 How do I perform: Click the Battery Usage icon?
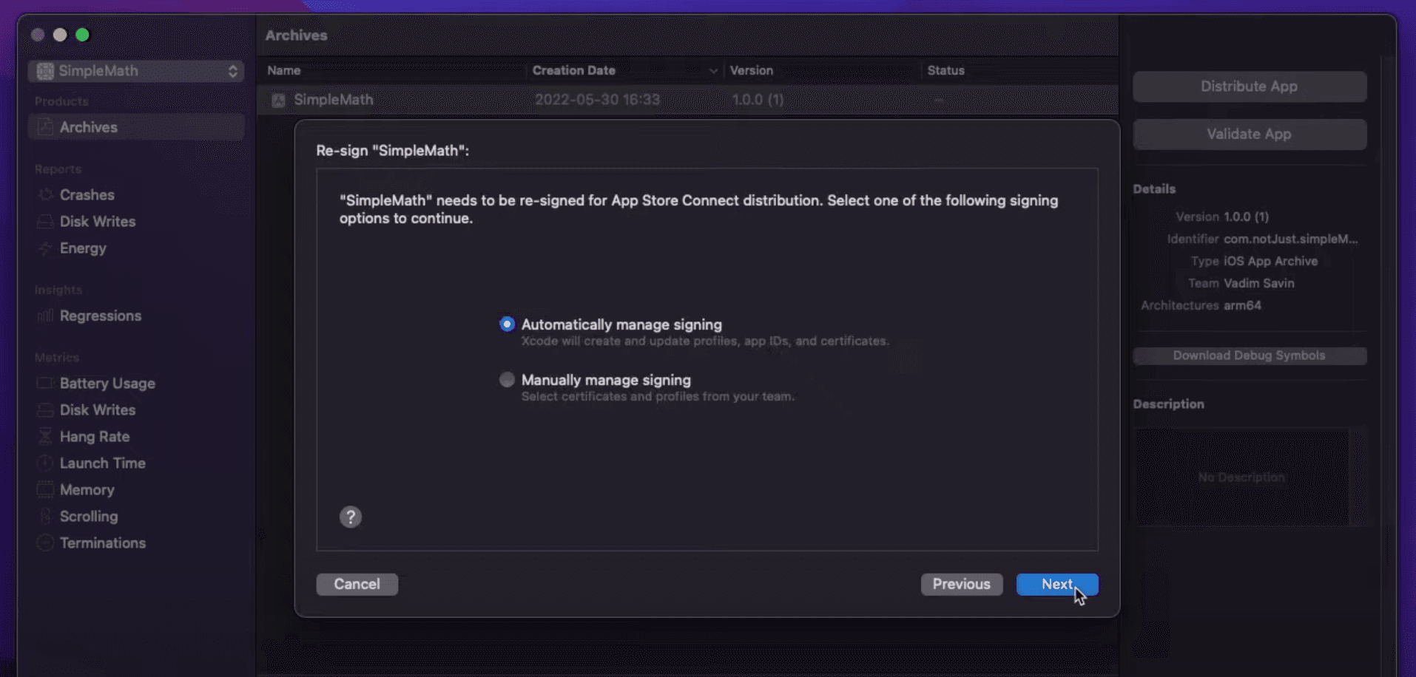[46, 384]
